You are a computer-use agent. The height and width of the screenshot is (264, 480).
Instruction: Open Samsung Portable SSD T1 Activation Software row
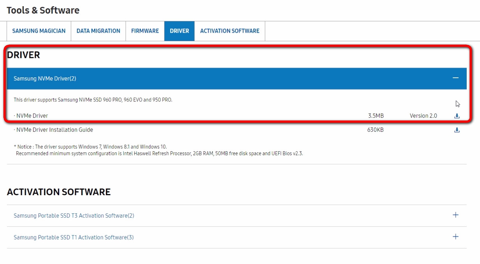[x=237, y=237]
